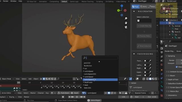Select SkipFrozen action in the list
Screen dimensions: 182x102
tap(100, 82)
